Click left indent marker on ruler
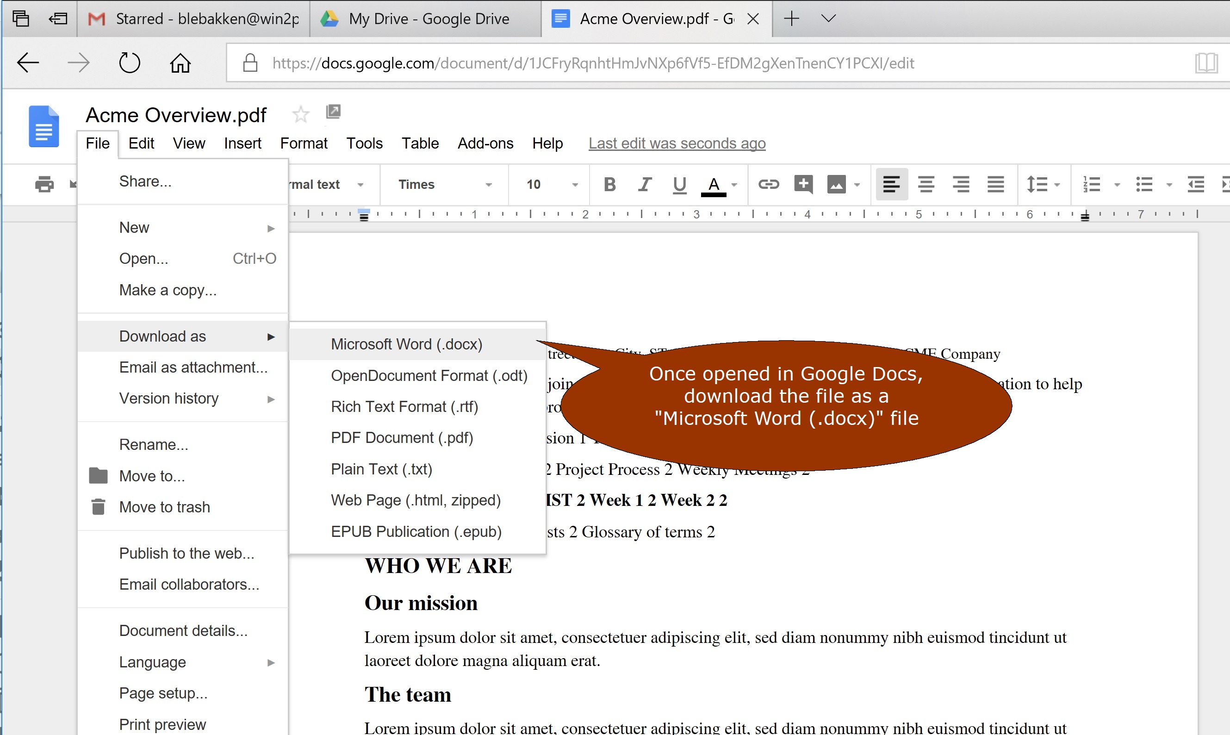Image resolution: width=1230 pixels, height=735 pixels. 364,215
